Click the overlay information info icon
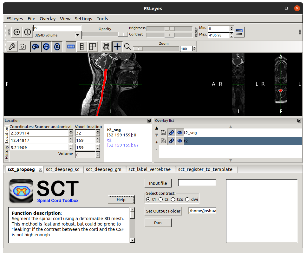 coord(27,32)
